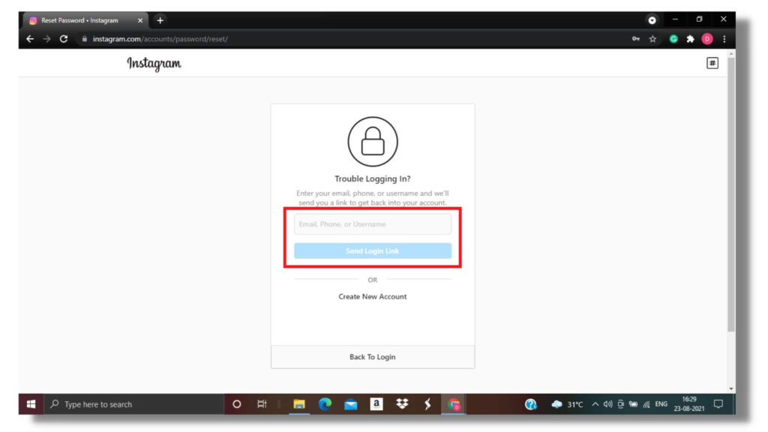Open the Get Help question-mark icon
The image size is (768, 432).
pos(530,404)
